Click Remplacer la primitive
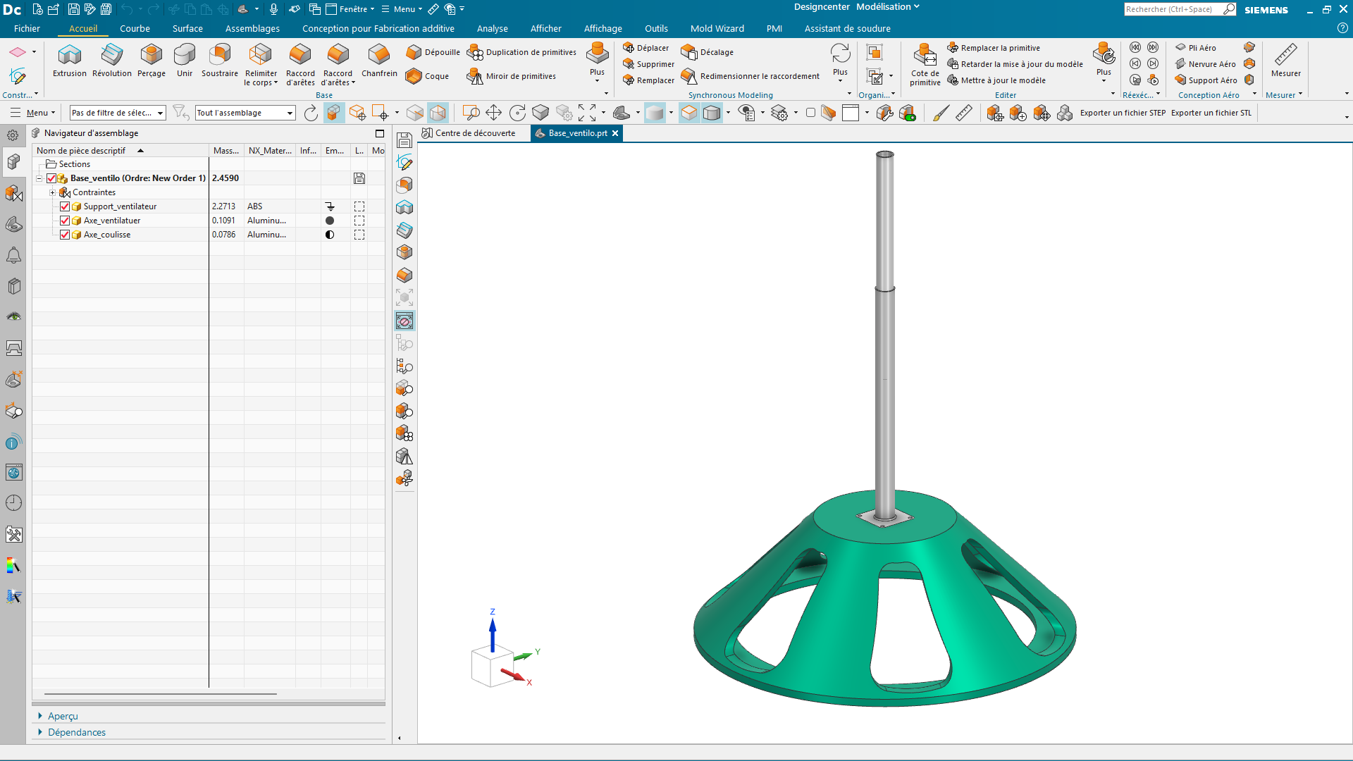This screenshot has height=761, width=1353. click(x=994, y=48)
